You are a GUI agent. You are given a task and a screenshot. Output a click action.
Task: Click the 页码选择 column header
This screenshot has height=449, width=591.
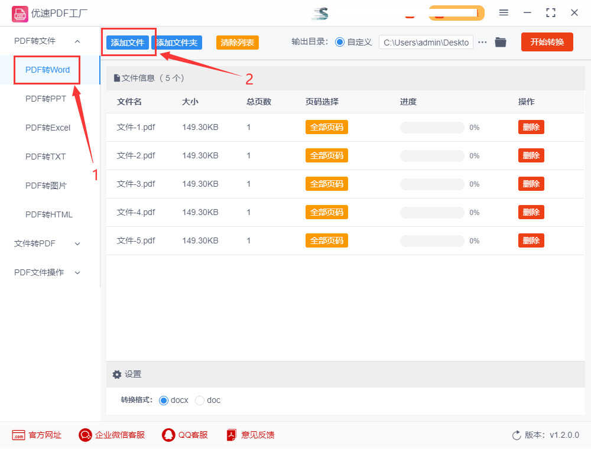(322, 102)
